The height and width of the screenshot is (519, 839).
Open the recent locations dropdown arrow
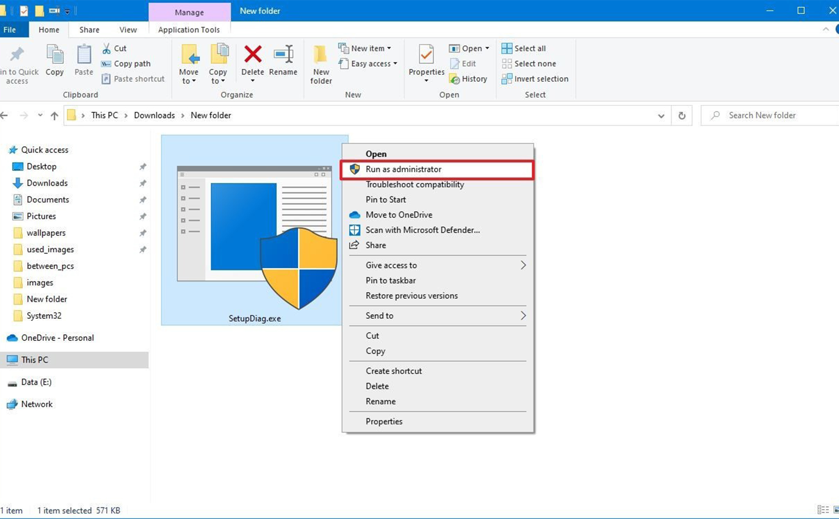point(40,115)
